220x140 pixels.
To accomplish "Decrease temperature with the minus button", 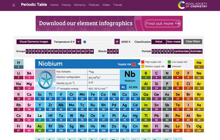I will 79,42.
